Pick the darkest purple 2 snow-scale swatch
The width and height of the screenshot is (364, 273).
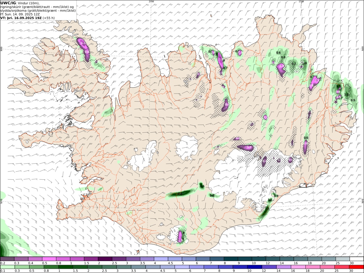tap(105, 259)
